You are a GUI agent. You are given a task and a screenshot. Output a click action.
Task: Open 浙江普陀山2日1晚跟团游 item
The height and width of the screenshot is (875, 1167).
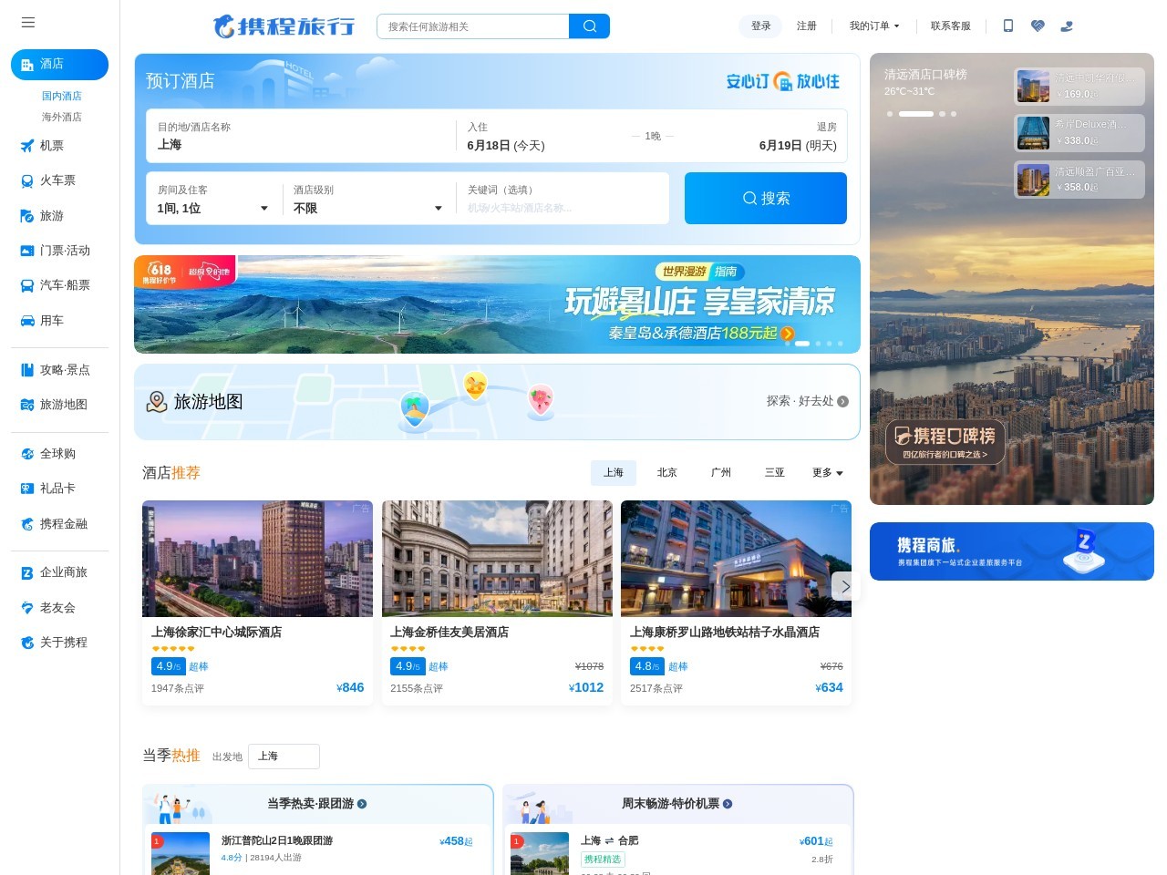coord(276,840)
